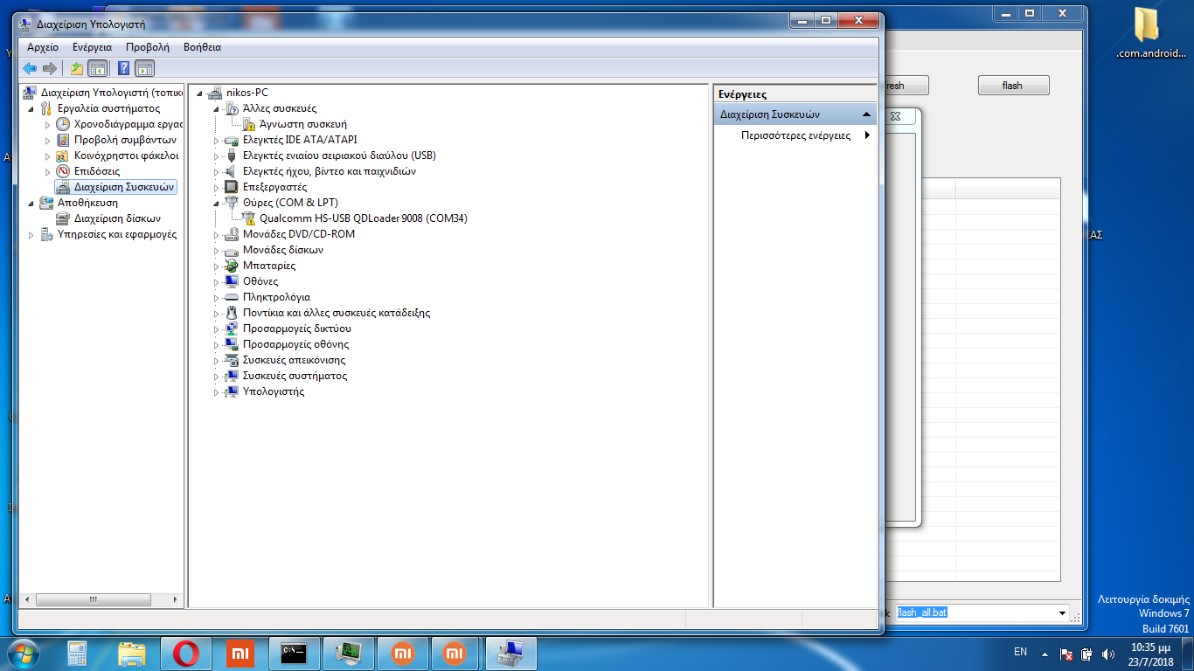Click the Επεξεργαστές chip icon
This screenshot has height=671, width=1194.
(232, 187)
